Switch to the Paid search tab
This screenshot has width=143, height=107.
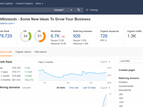(x=40, y=52)
